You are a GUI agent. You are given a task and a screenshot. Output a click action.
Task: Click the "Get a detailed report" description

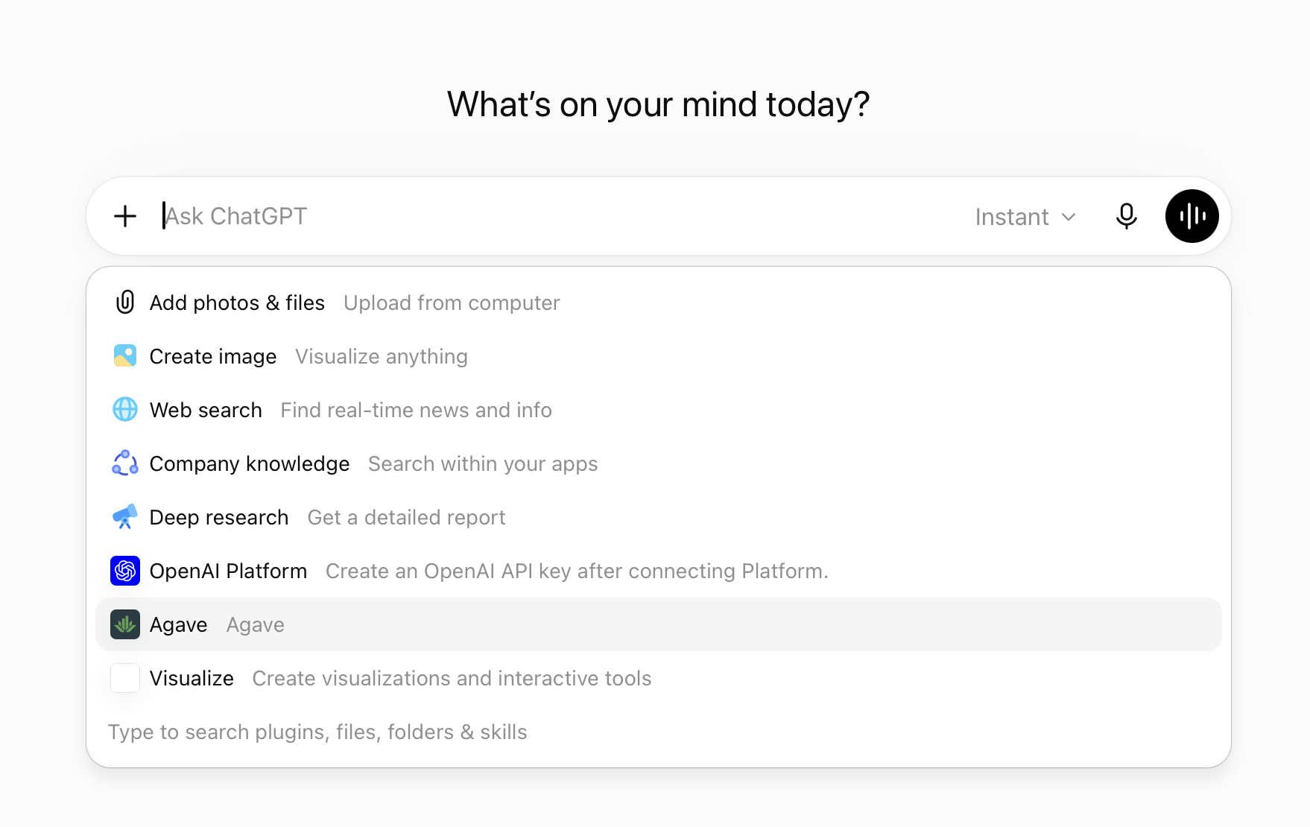click(x=406, y=517)
